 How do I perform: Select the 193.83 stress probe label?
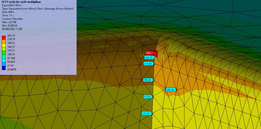(x=148, y=80)
